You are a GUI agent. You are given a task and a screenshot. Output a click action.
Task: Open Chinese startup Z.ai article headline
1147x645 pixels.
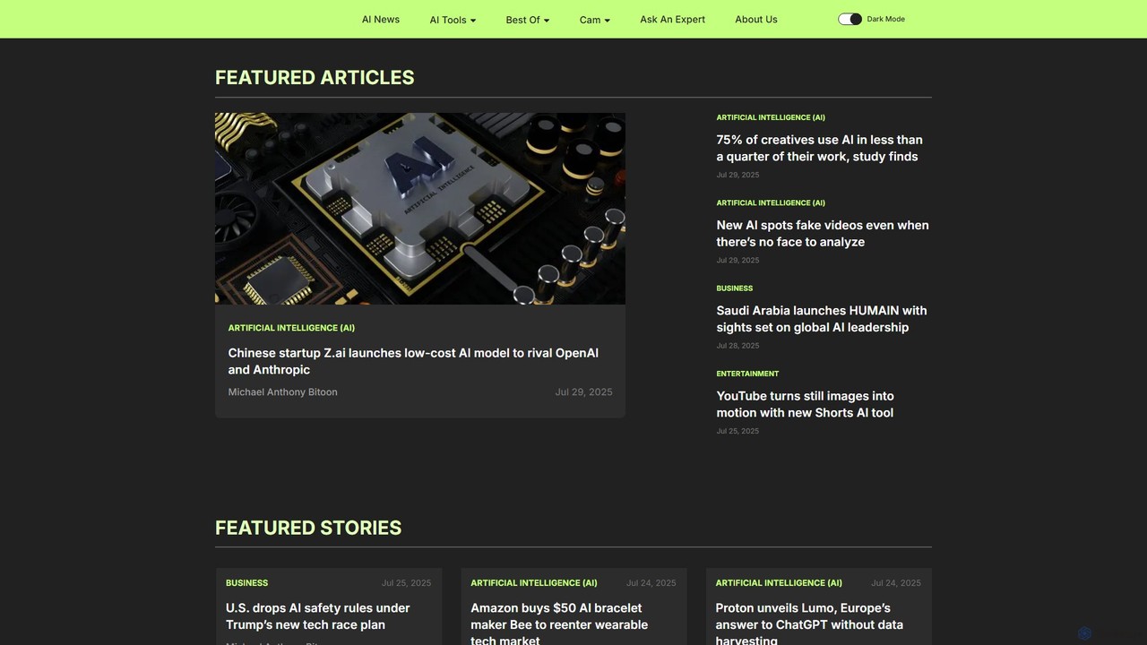413,361
